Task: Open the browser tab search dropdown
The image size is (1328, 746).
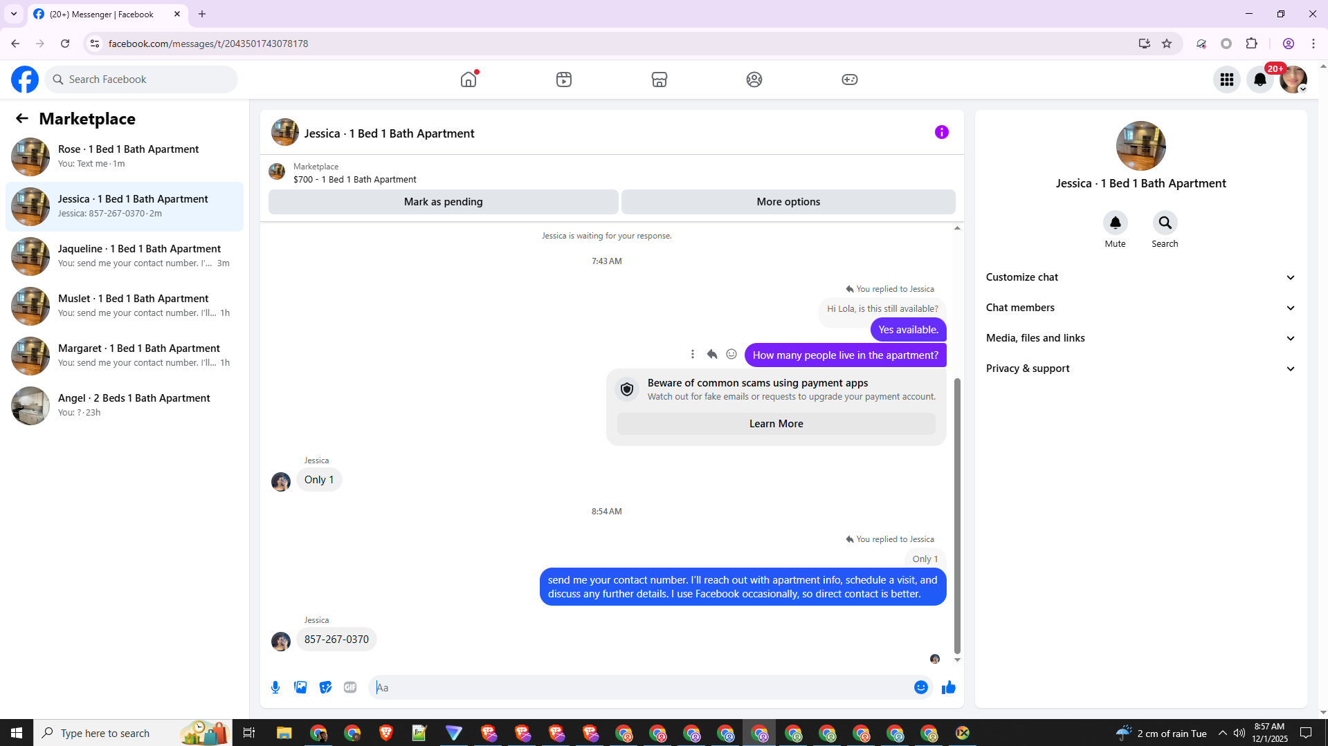Action: click(x=14, y=14)
